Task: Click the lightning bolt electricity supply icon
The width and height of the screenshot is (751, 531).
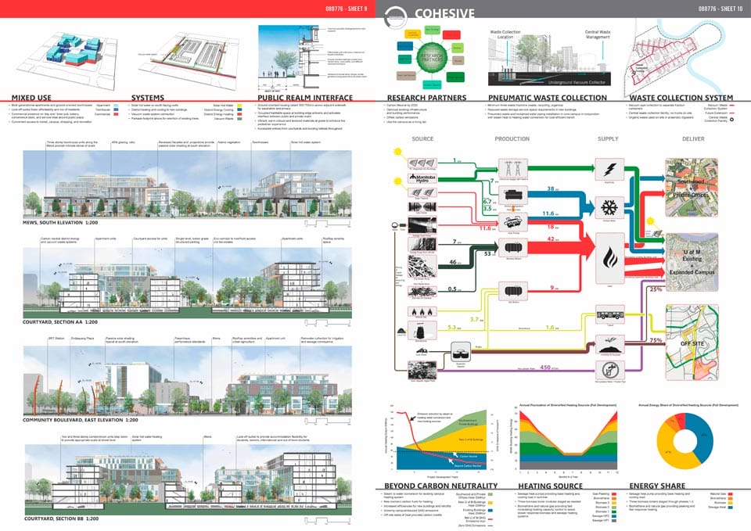Action: pos(609,169)
